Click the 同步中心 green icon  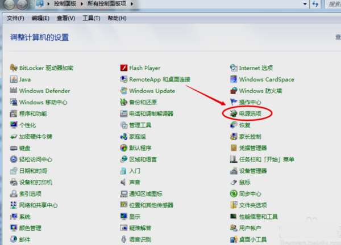coord(234,193)
